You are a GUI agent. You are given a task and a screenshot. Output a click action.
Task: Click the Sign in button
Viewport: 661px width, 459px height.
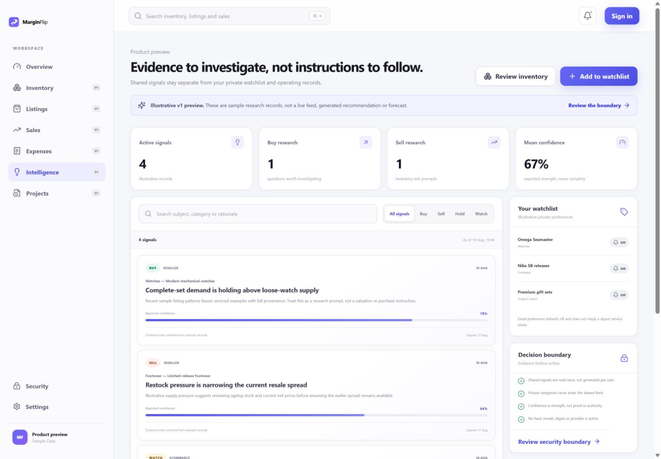point(622,16)
